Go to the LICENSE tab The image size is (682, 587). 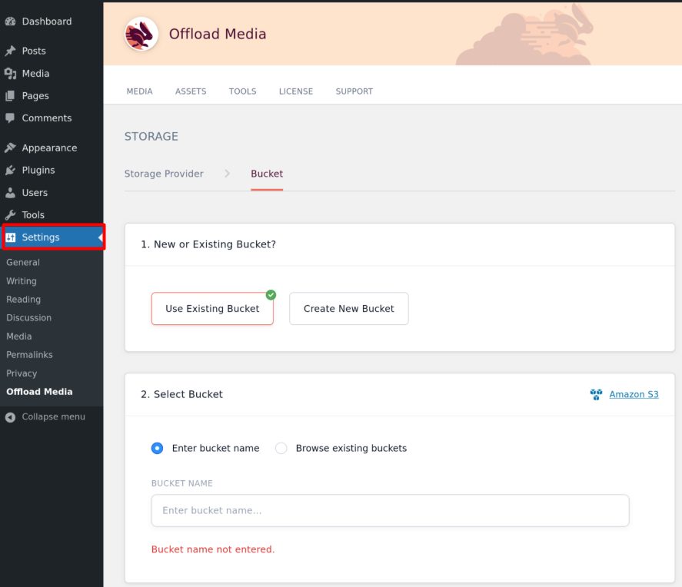click(x=296, y=91)
